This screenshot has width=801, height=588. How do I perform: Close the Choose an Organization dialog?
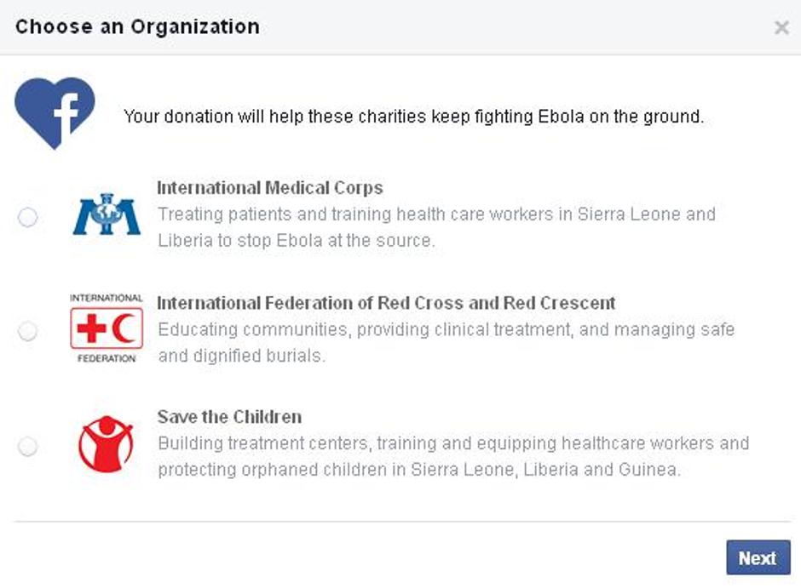[781, 27]
